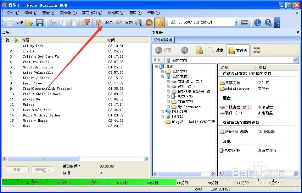The image size is (302, 193).
Task: Show disc info with the CD info icon
Action: [138, 23]
